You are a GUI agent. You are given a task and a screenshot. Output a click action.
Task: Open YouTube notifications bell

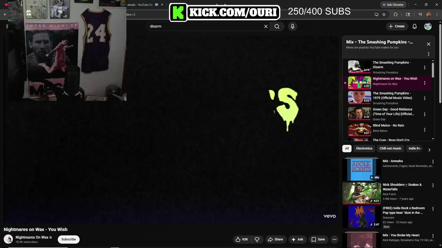(x=415, y=26)
